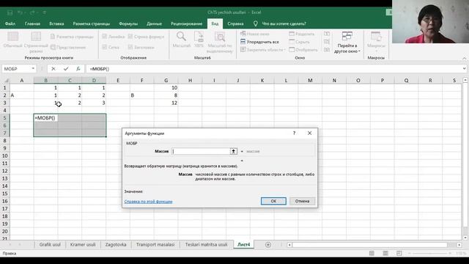The height and width of the screenshot is (264, 469).
Task: Click the Масштаб magnifier icon
Action: 181,37
